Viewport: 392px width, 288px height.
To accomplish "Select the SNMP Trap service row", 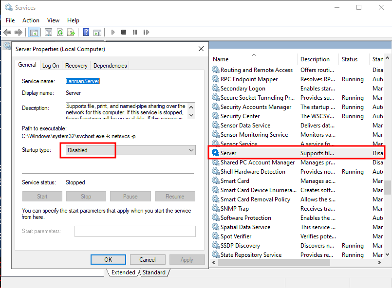I will tap(235, 209).
